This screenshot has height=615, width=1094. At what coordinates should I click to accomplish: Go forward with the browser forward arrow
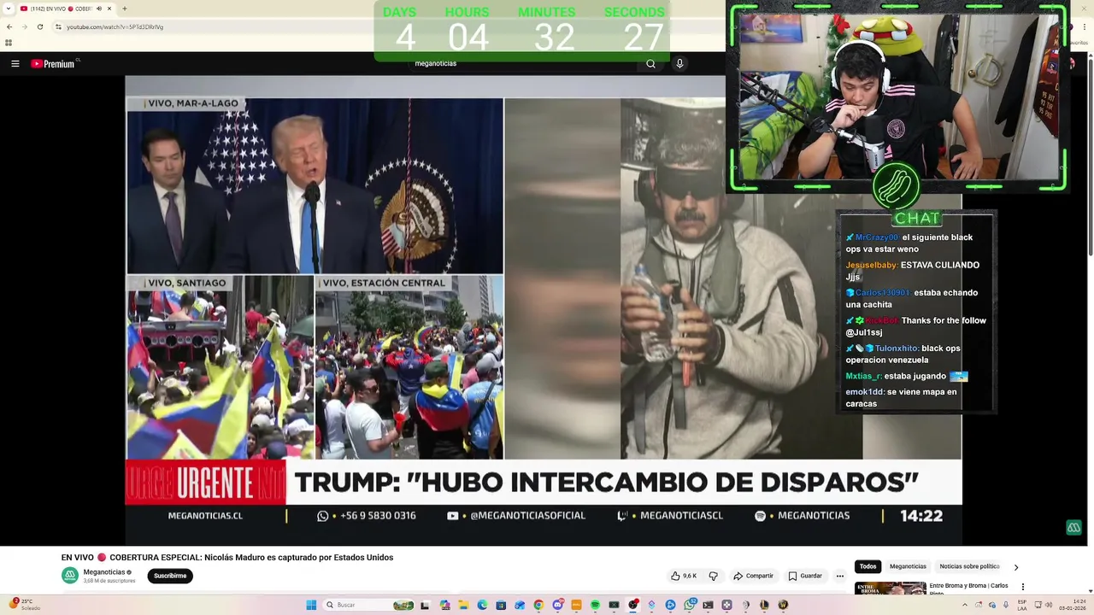click(24, 26)
